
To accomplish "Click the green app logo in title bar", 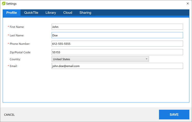I will click(x=4, y=4).
